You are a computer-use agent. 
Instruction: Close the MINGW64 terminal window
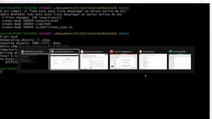tap(208, 1)
